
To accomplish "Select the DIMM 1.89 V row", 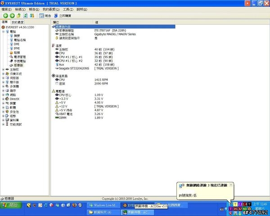I will pos(113,117).
